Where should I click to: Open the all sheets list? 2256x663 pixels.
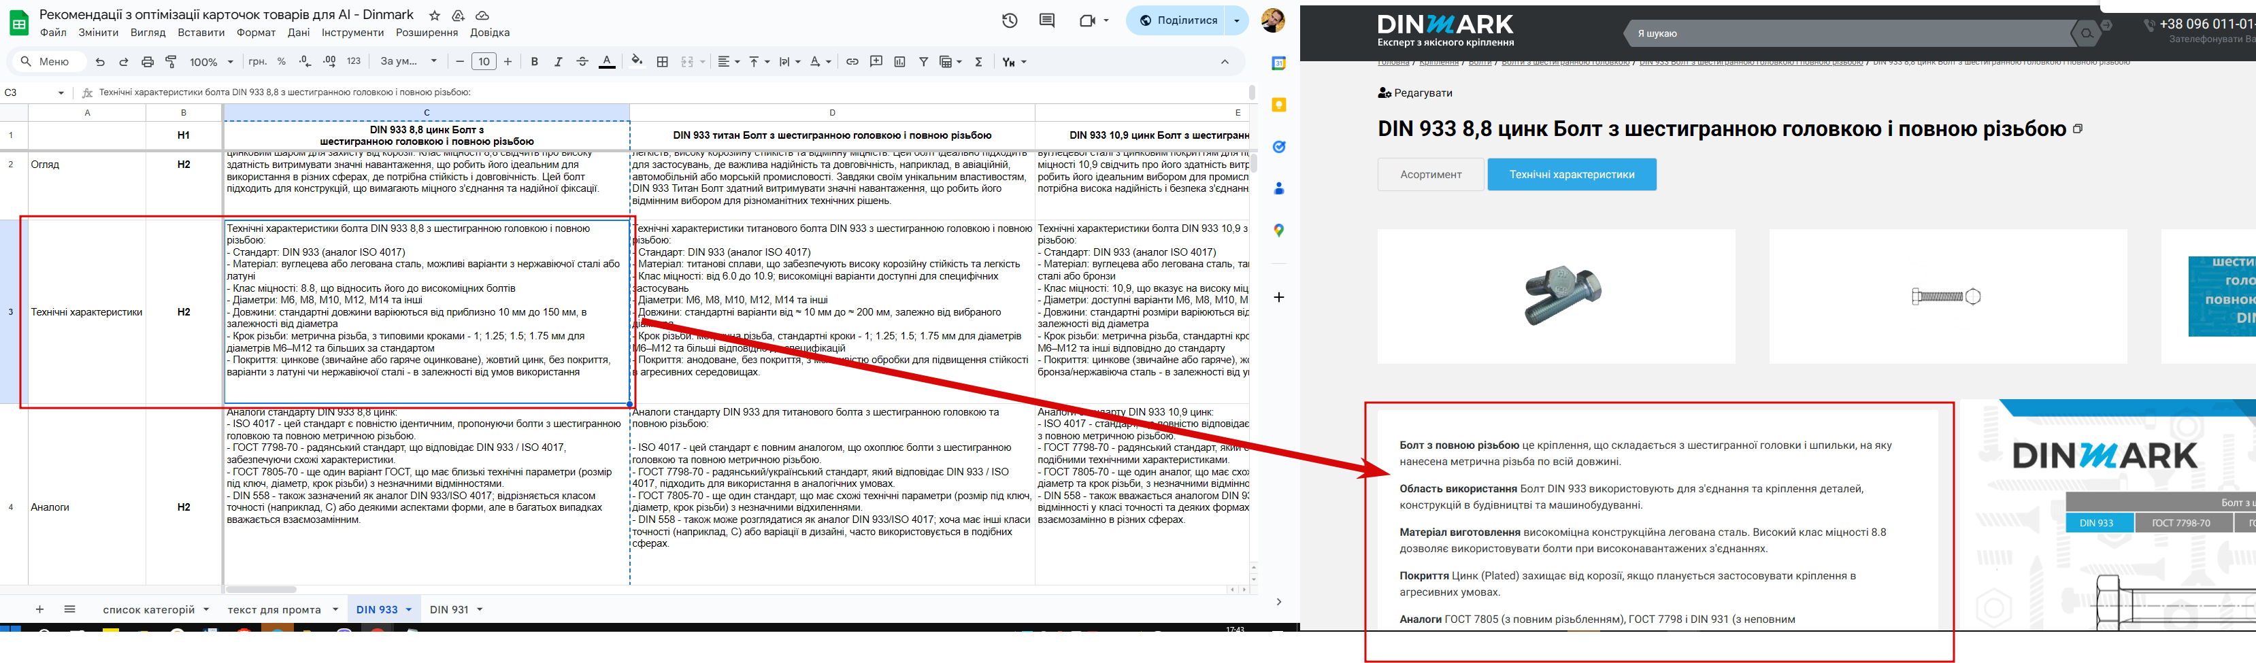point(70,609)
